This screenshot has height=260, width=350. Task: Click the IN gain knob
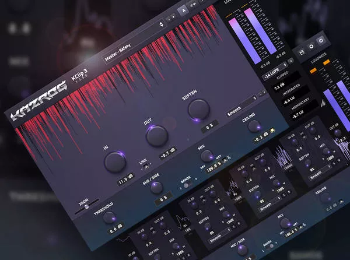pyautogui.click(x=114, y=161)
